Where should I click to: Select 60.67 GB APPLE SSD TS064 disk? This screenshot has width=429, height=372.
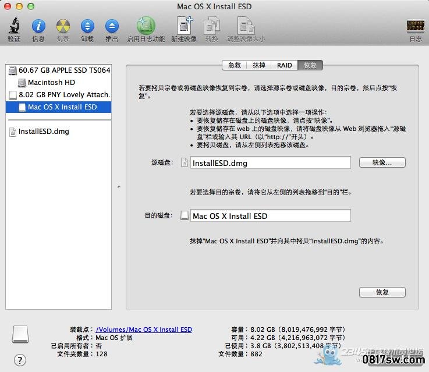click(59, 70)
